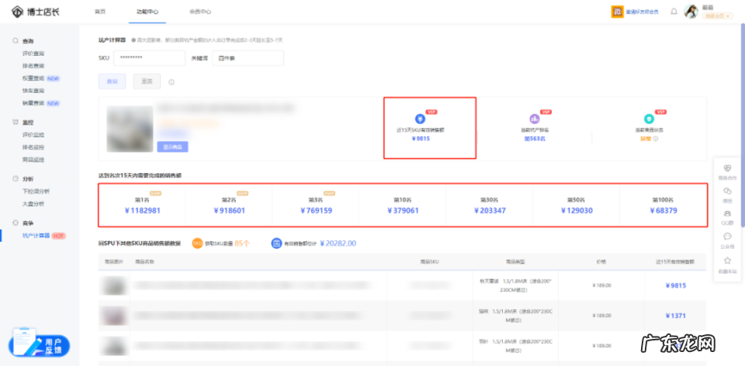
Task: Click the purple ranking chart icon
Action: point(535,119)
